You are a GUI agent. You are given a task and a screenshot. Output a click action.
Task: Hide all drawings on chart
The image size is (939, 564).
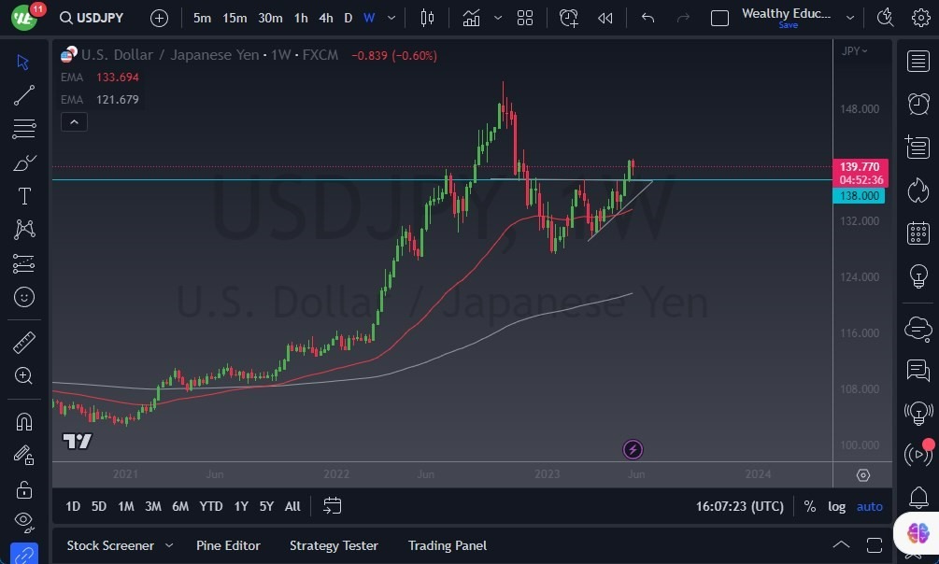[x=24, y=522]
